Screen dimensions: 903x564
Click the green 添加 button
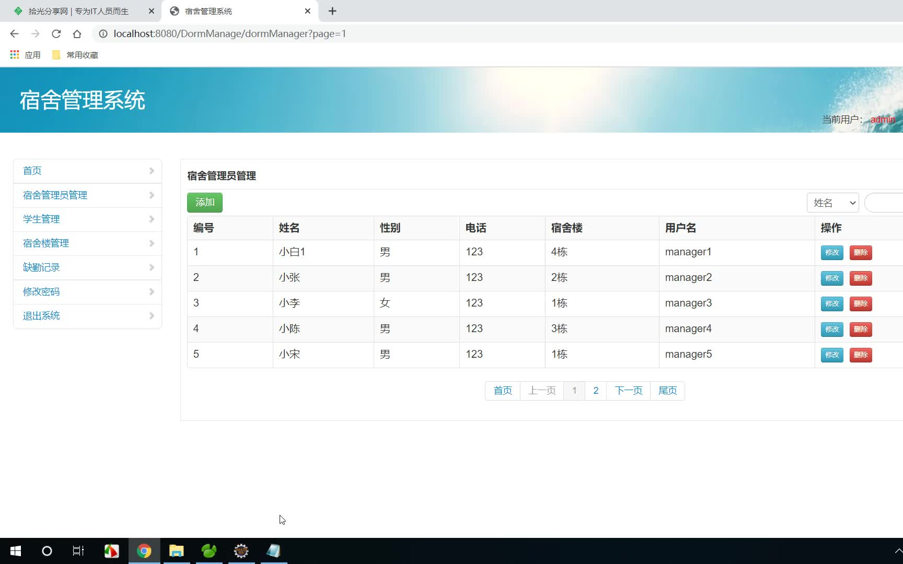point(204,202)
